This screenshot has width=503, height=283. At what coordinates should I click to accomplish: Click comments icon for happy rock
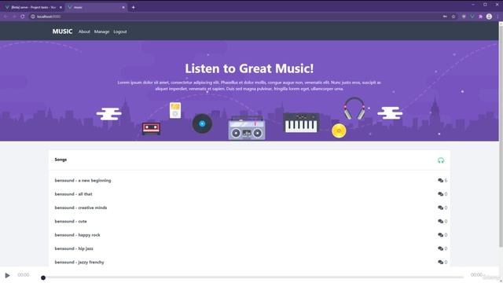tap(440, 235)
